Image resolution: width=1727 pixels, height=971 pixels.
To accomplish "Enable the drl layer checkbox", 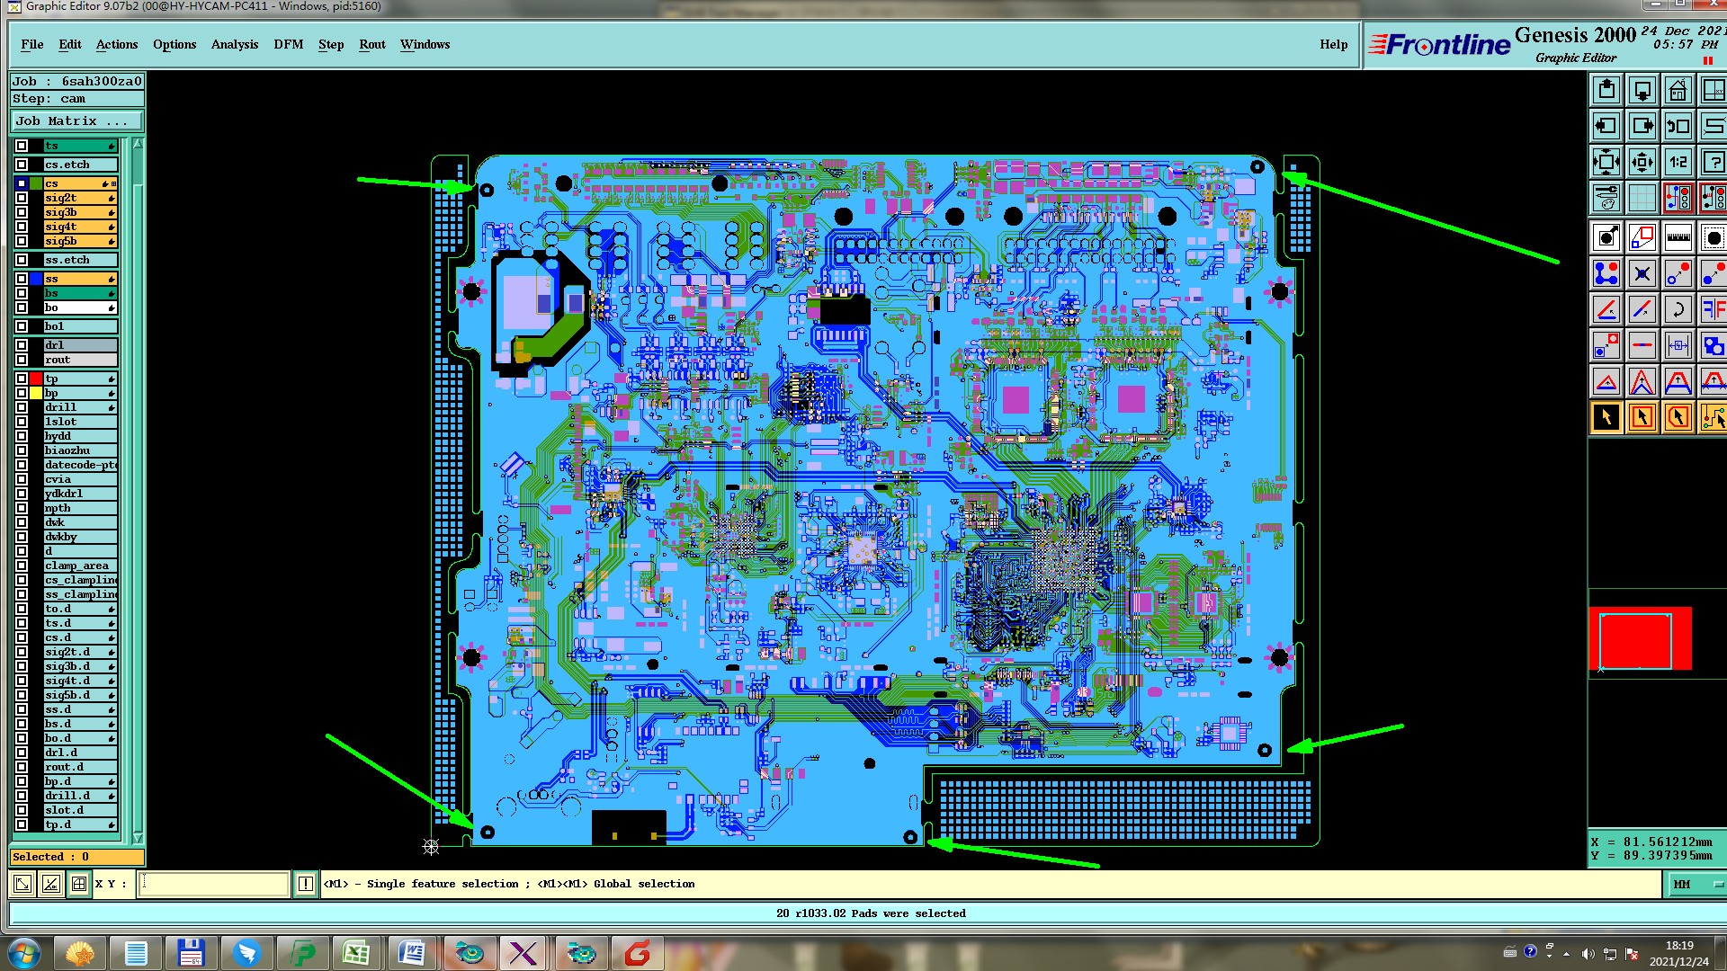I will pos(22,345).
